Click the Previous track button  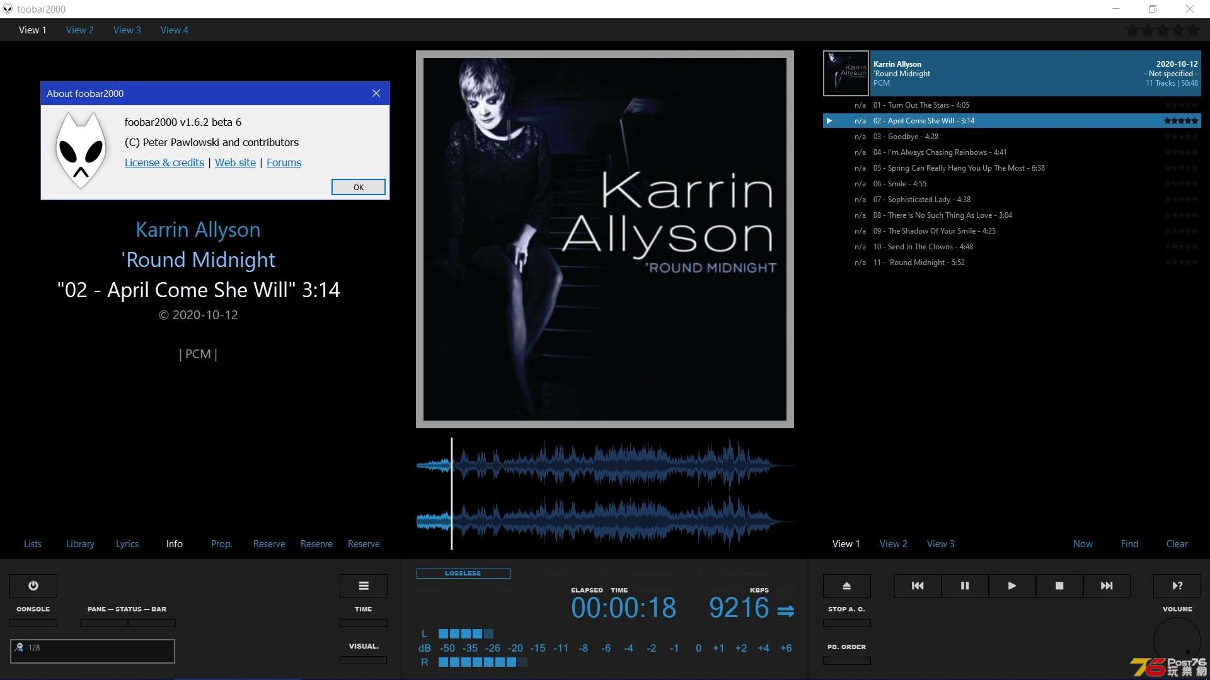pyautogui.click(x=918, y=586)
